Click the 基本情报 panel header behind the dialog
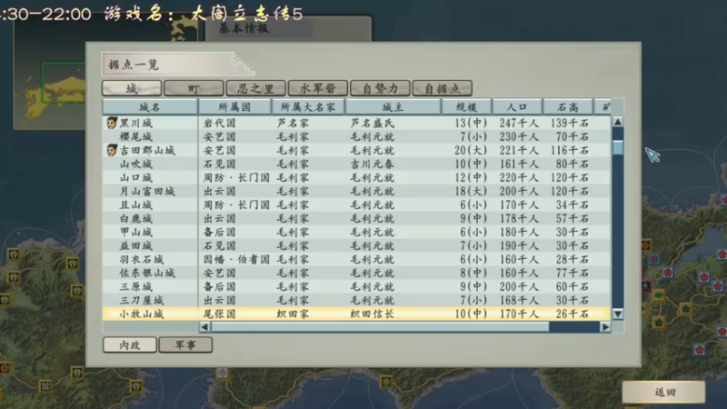727x409 pixels. tap(244, 28)
